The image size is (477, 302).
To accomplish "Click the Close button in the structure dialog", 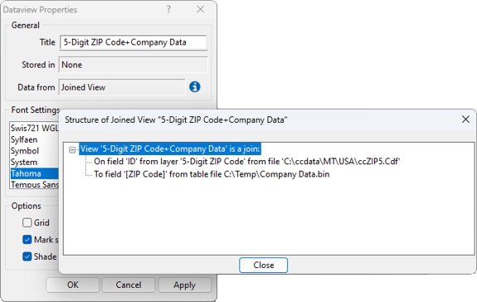I will tap(264, 265).
